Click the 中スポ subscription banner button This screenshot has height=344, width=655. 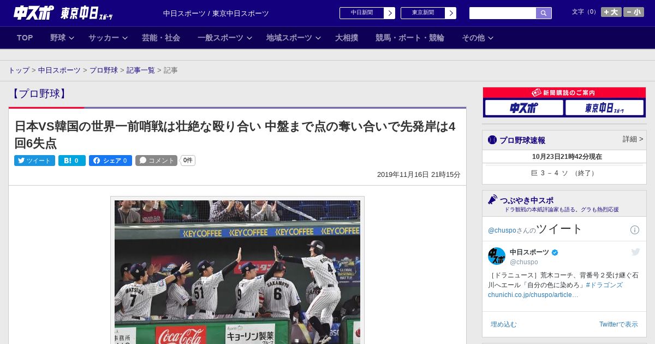coord(524,108)
